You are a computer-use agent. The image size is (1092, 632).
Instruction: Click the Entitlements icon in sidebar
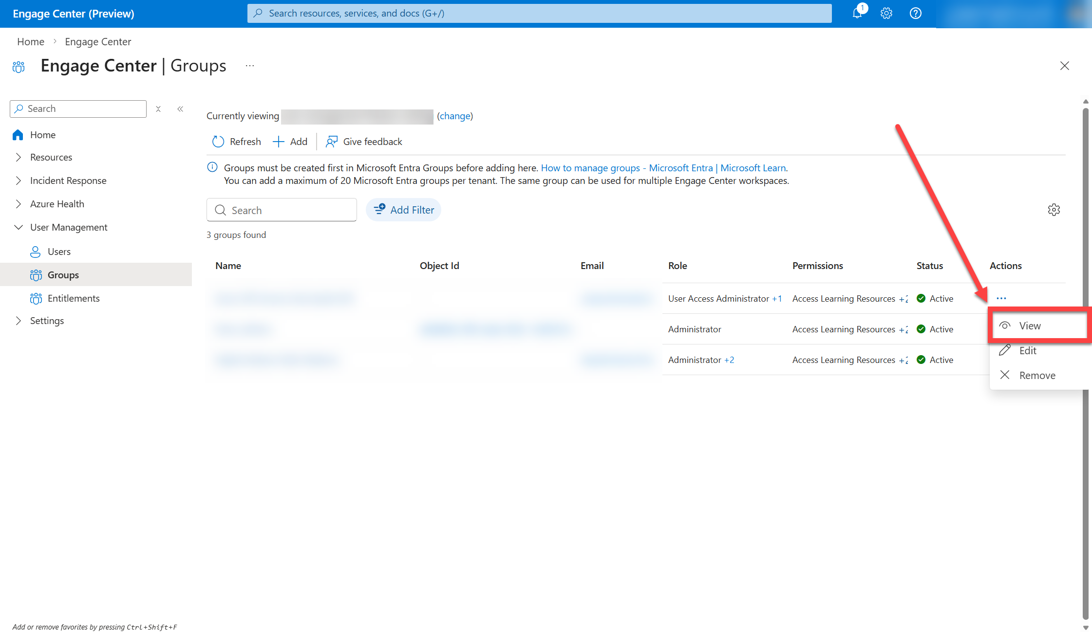point(36,298)
